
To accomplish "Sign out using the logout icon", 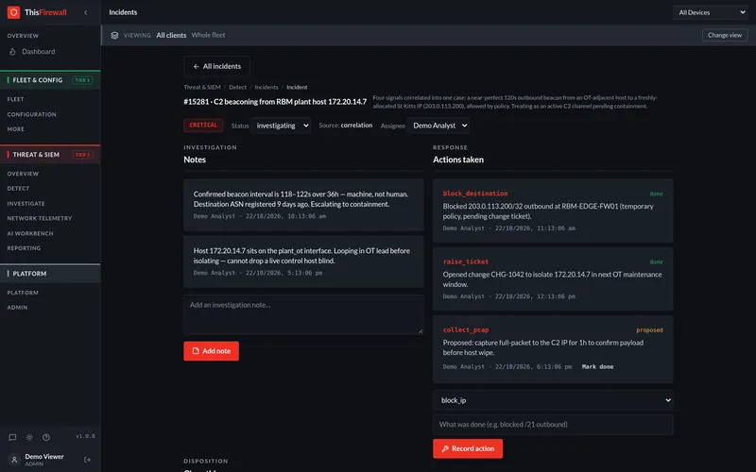I will pos(87,460).
